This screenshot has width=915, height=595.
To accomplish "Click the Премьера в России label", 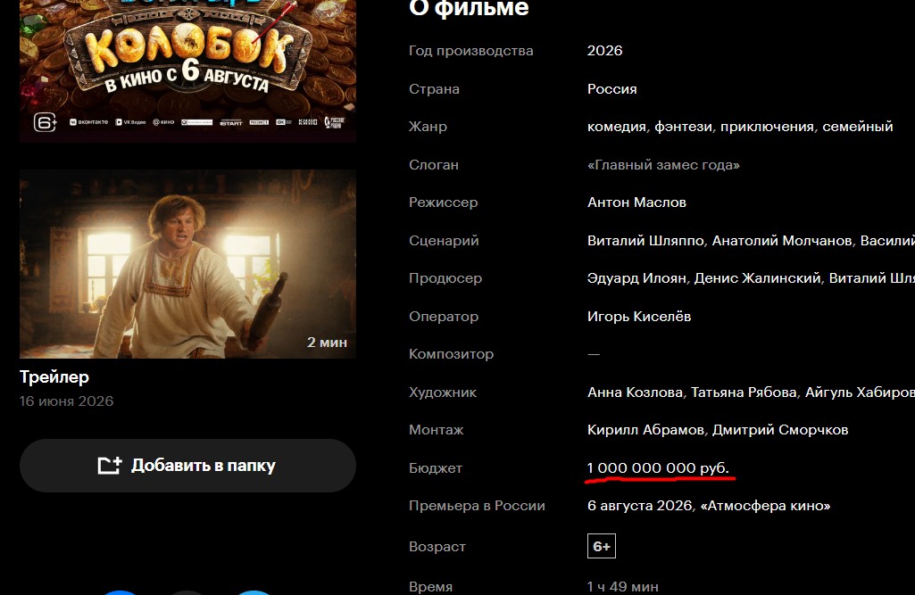I will click(477, 506).
